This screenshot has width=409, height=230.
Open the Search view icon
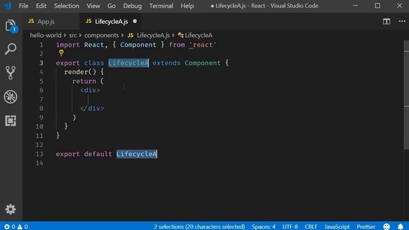point(10,49)
